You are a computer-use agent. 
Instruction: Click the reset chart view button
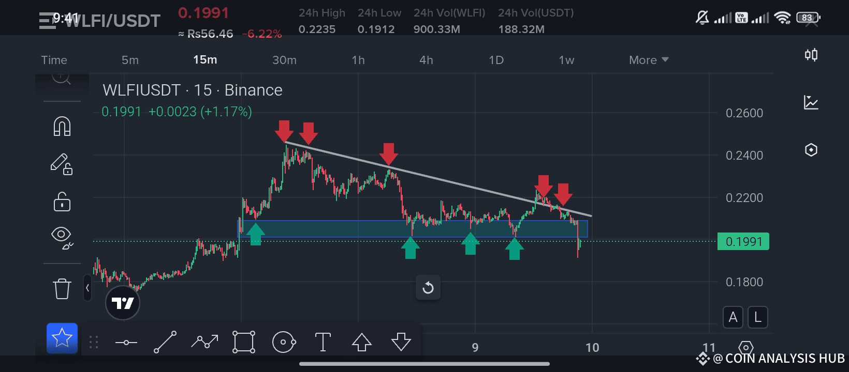(428, 287)
